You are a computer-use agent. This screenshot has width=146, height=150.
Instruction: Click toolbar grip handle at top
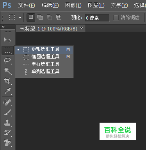coord(7,31)
